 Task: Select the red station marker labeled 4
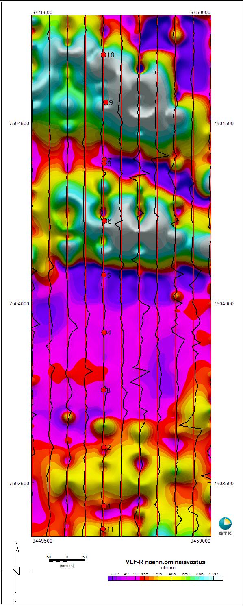pyautogui.click(x=104, y=332)
